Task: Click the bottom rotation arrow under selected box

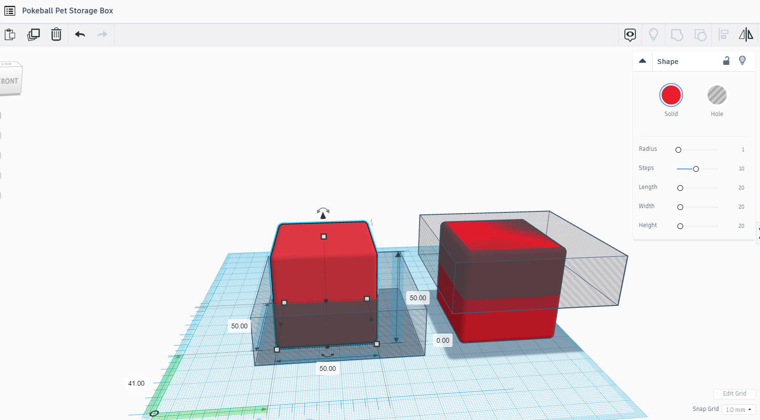Action: click(x=327, y=355)
